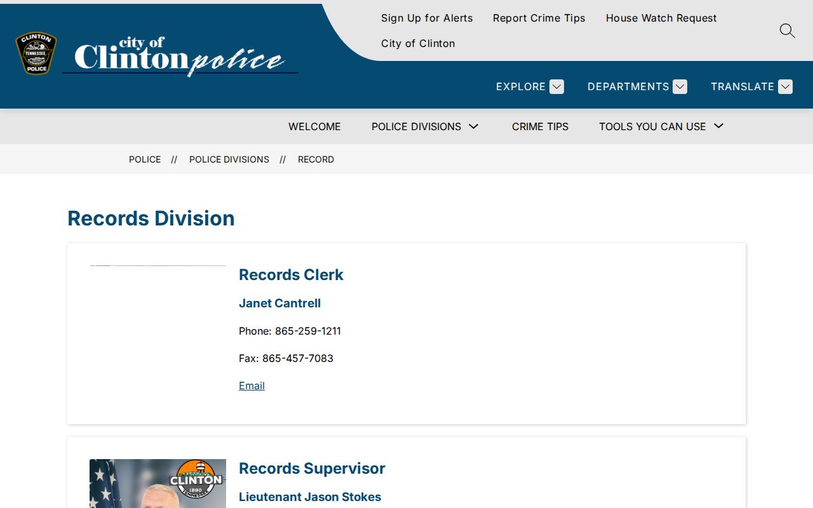This screenshot has height=508, width=813.
Task: Click the Records Clerk heading
Action: pos(291,274)
